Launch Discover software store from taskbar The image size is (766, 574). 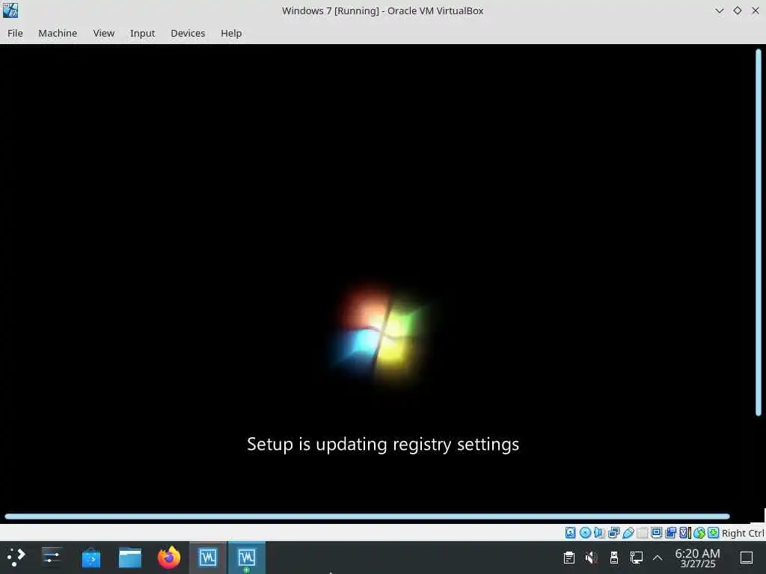pos(91,558)
